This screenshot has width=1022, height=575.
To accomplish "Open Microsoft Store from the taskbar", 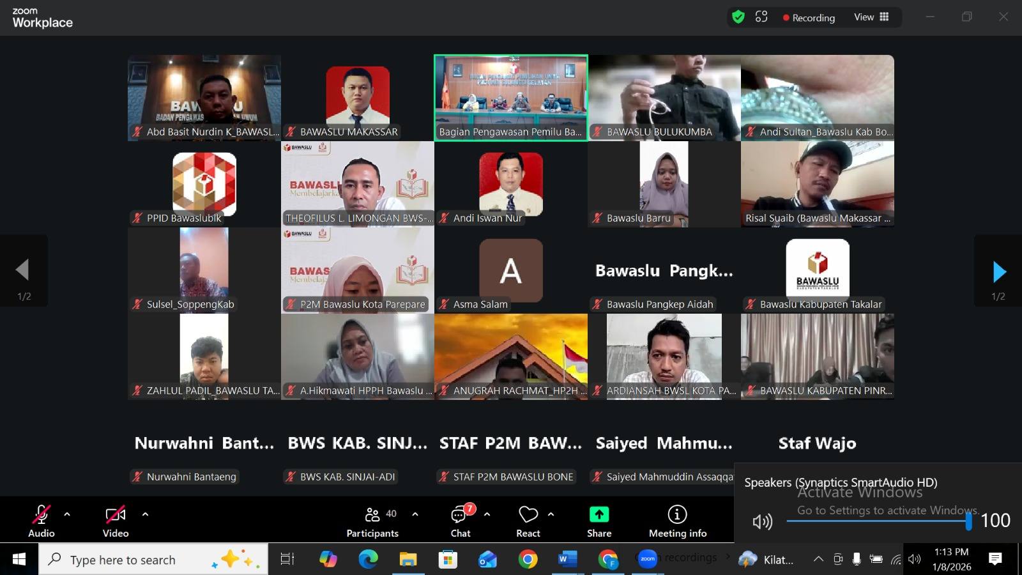I will [448, 560].
